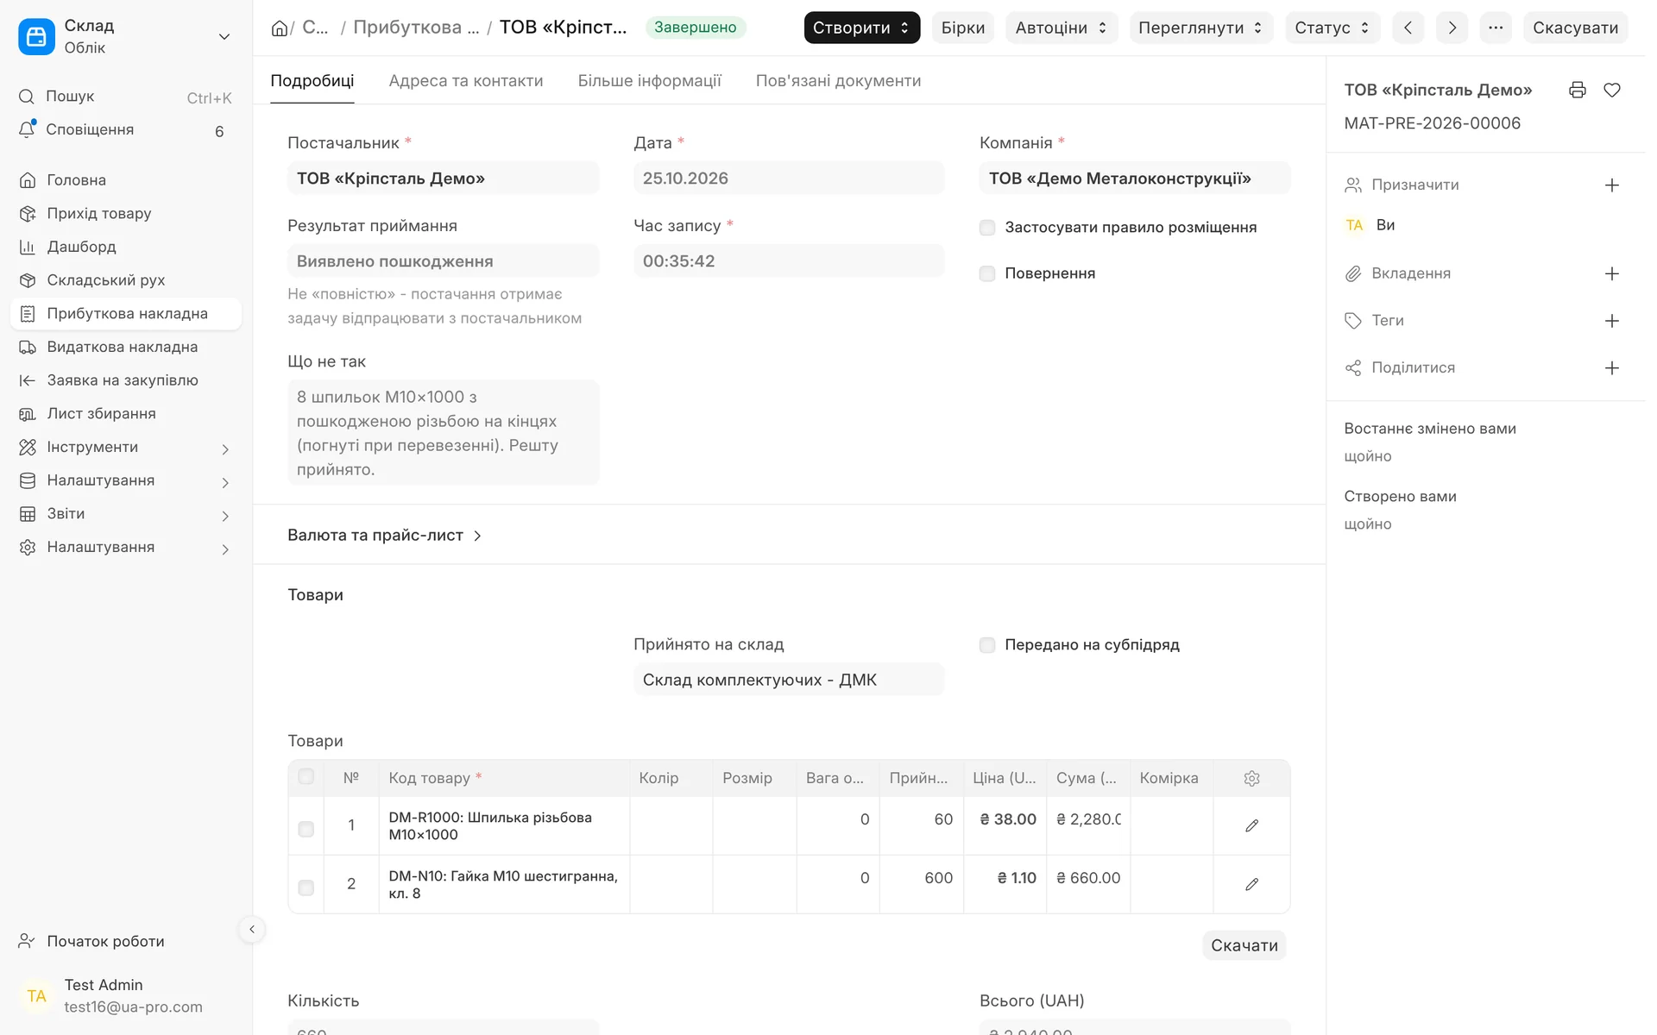Add an assignee with plus icon
Screen dimensions: 1657x1035
(x=1612, y=185)
